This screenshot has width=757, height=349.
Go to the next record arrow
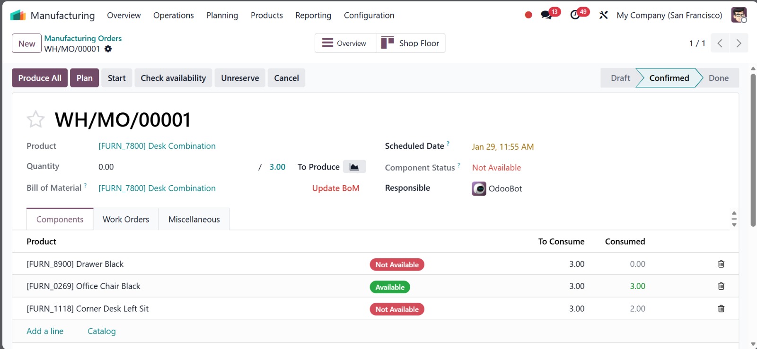pyautogui.click(x=739, y=43)
